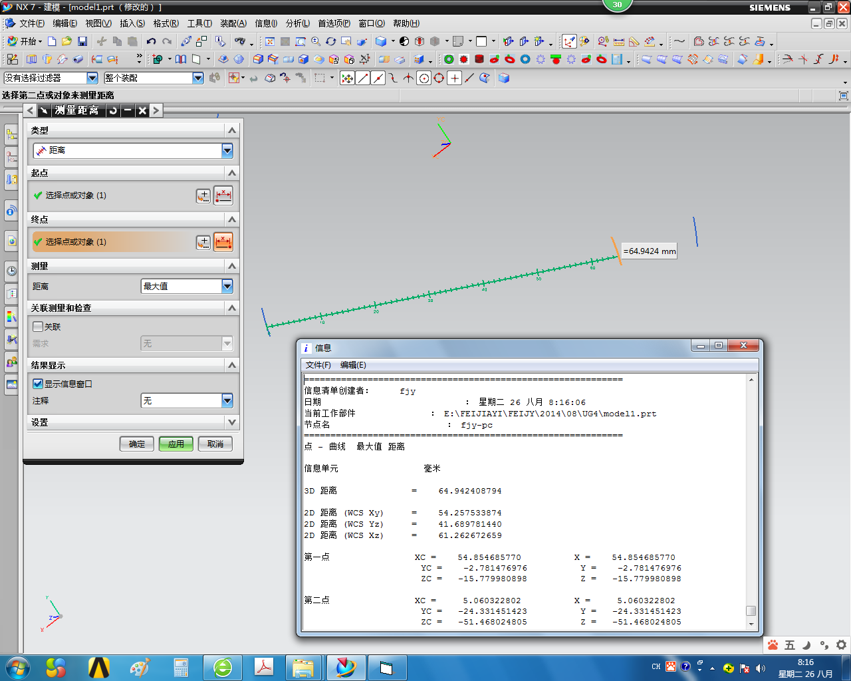Image resolution: width=851 pixels, height=681 pixels.
Task: Toggle the Snap to intersection icon
Action: tap(408, 78)
